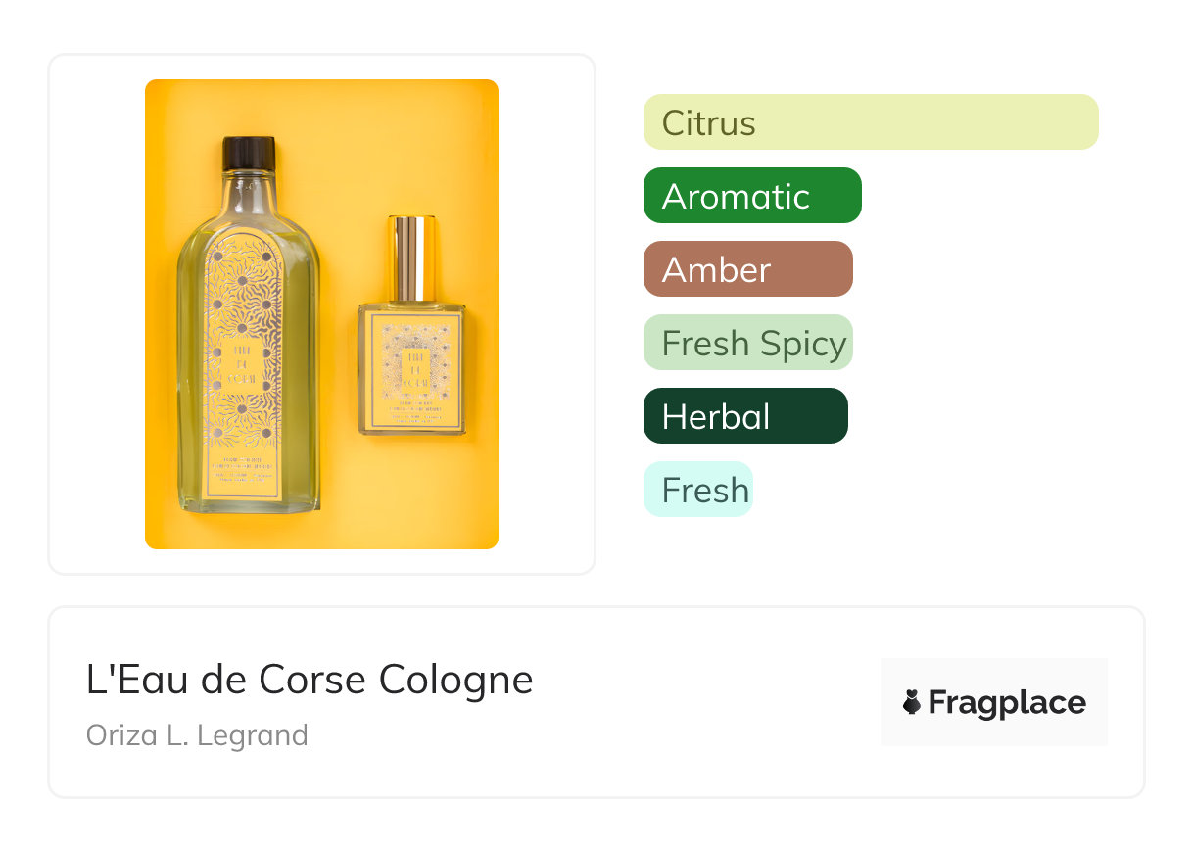The height and width of the screenshot is (846, 1193).
Task: Click the light-blue Fresh accord bar
Action: (697, 490)
